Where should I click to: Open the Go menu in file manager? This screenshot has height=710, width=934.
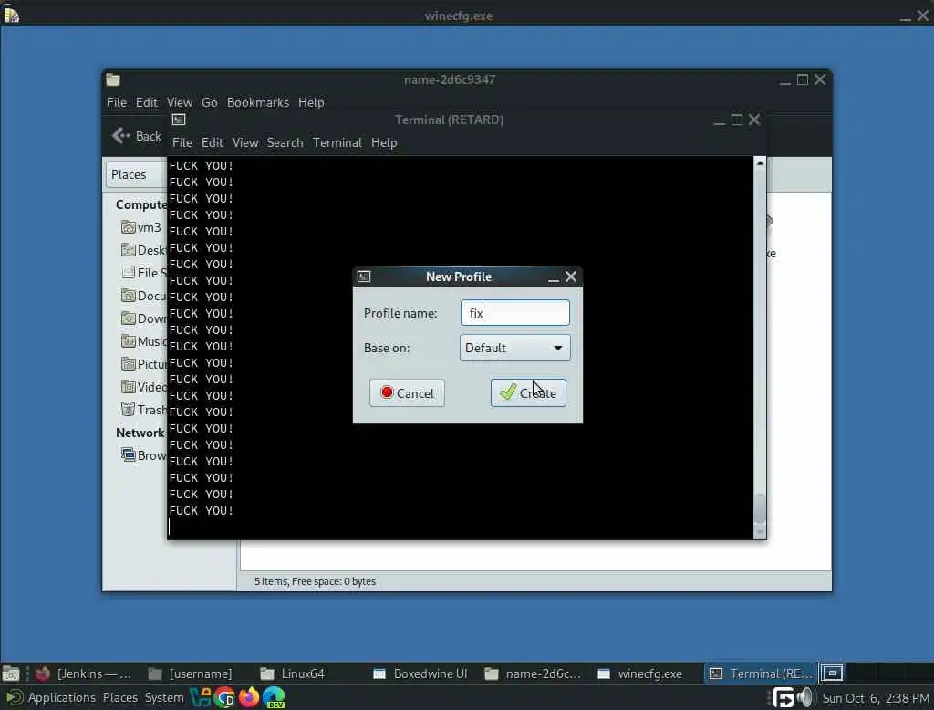[x=210, y=102]
